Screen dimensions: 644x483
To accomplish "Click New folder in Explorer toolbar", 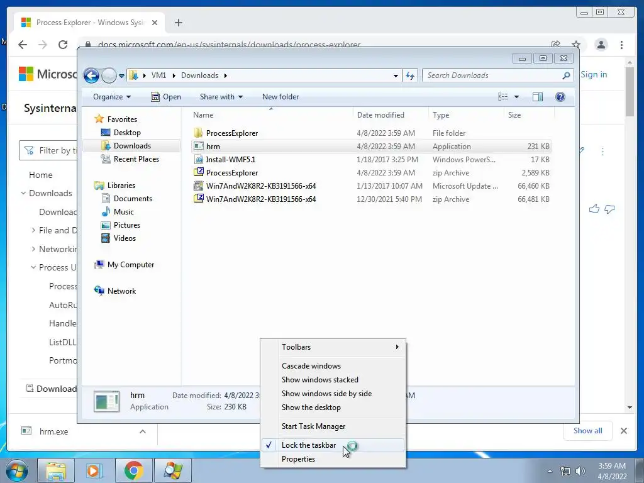I will 280,97.
